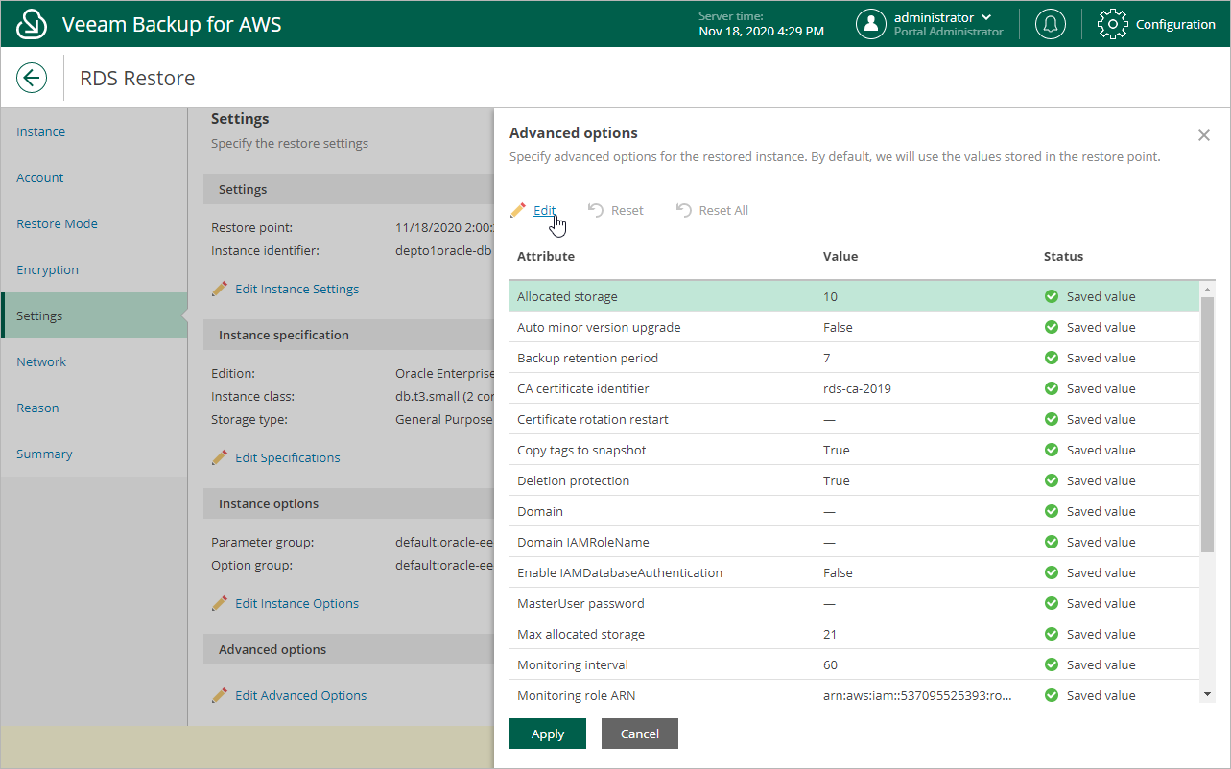The width and height of the screenshot is (1231, 769).
Task: Click the Reset All undo arrow icon
Action: (683, 210)
